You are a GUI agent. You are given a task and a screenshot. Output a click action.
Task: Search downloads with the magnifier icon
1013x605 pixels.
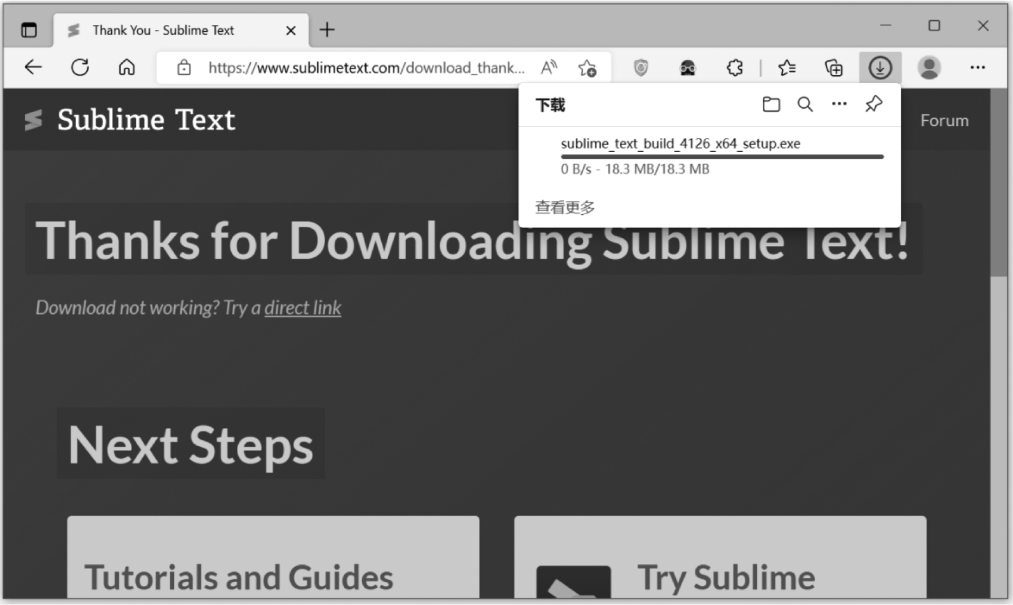[x=805, y=104]
